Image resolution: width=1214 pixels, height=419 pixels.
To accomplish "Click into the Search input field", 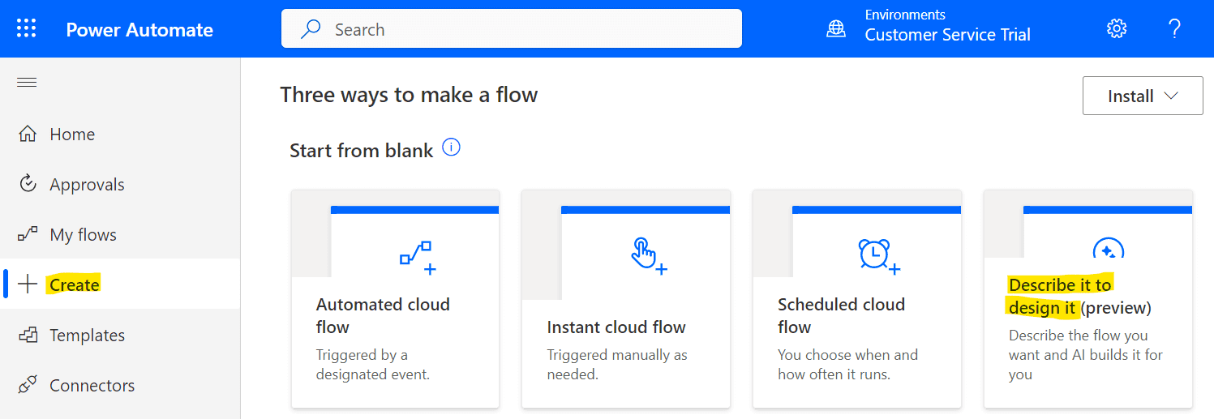I will coord(512,29).
